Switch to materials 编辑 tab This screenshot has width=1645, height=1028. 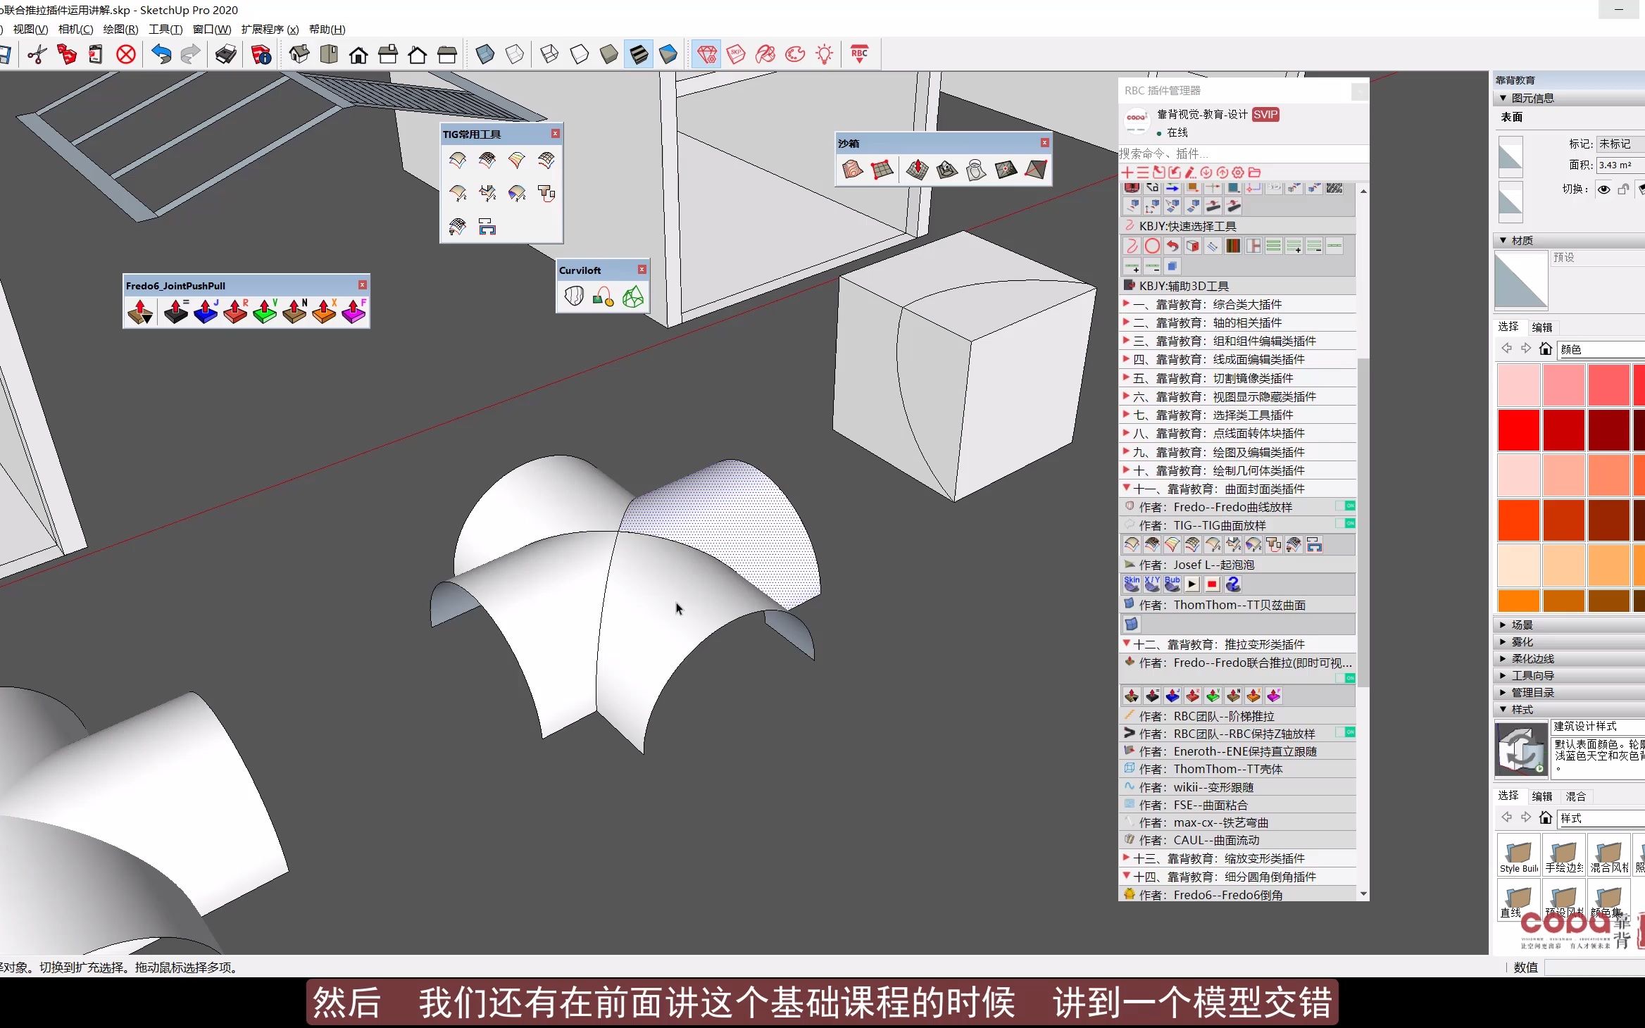point(1541,327)
